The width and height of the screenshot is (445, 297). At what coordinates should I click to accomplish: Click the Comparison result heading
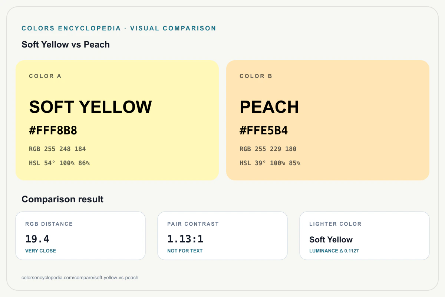click(63, 199)
